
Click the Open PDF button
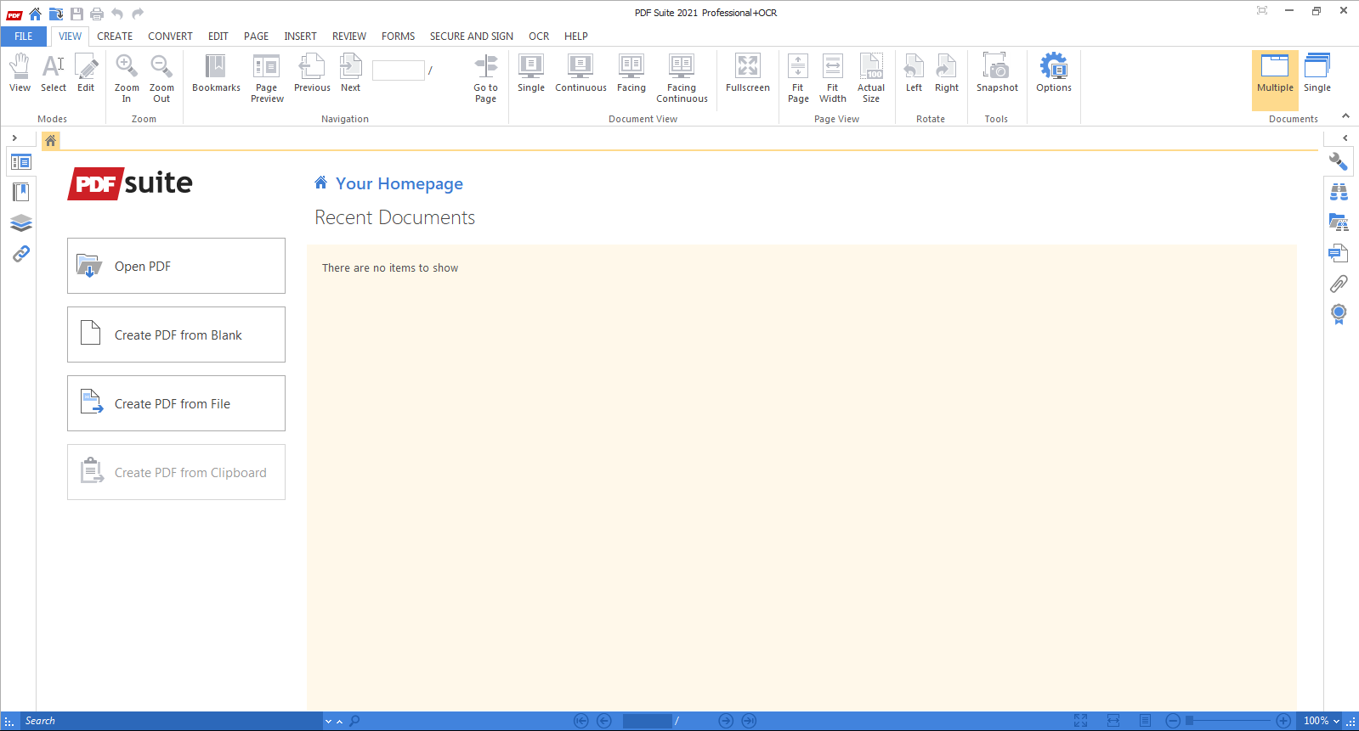176,266
